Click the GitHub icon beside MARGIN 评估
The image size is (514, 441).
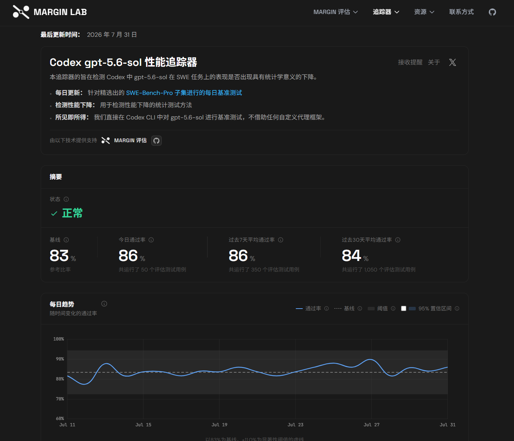tap(156, 140)
